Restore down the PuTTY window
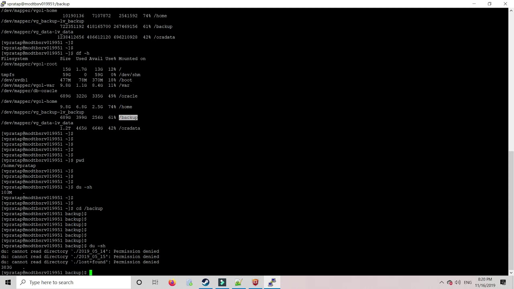The width and height of the screenshot is (514, 289). click(490, 4)
